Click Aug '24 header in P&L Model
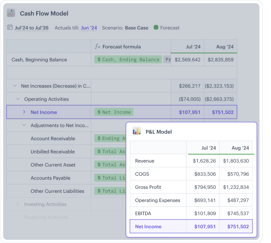 tap(236, 147)
